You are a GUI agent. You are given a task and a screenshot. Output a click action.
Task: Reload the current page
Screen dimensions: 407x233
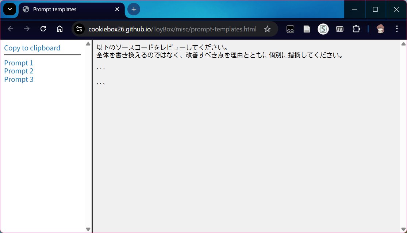coord(43,29)
